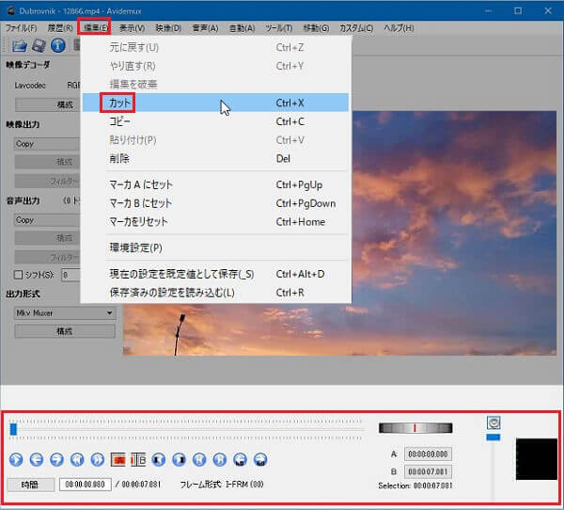The image size is (564, 510).
Task: Open the video output Copy dropdown
Action: tap(47, 144)
